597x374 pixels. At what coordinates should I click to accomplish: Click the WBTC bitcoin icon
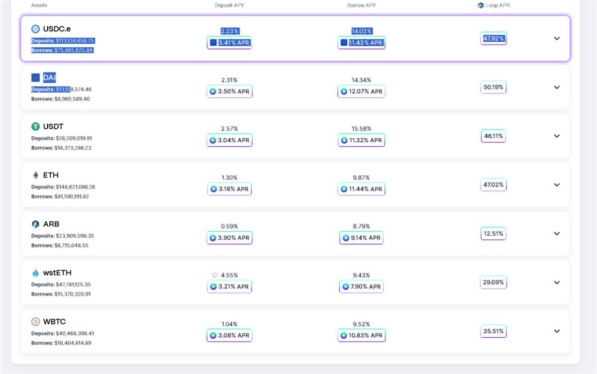35,322
